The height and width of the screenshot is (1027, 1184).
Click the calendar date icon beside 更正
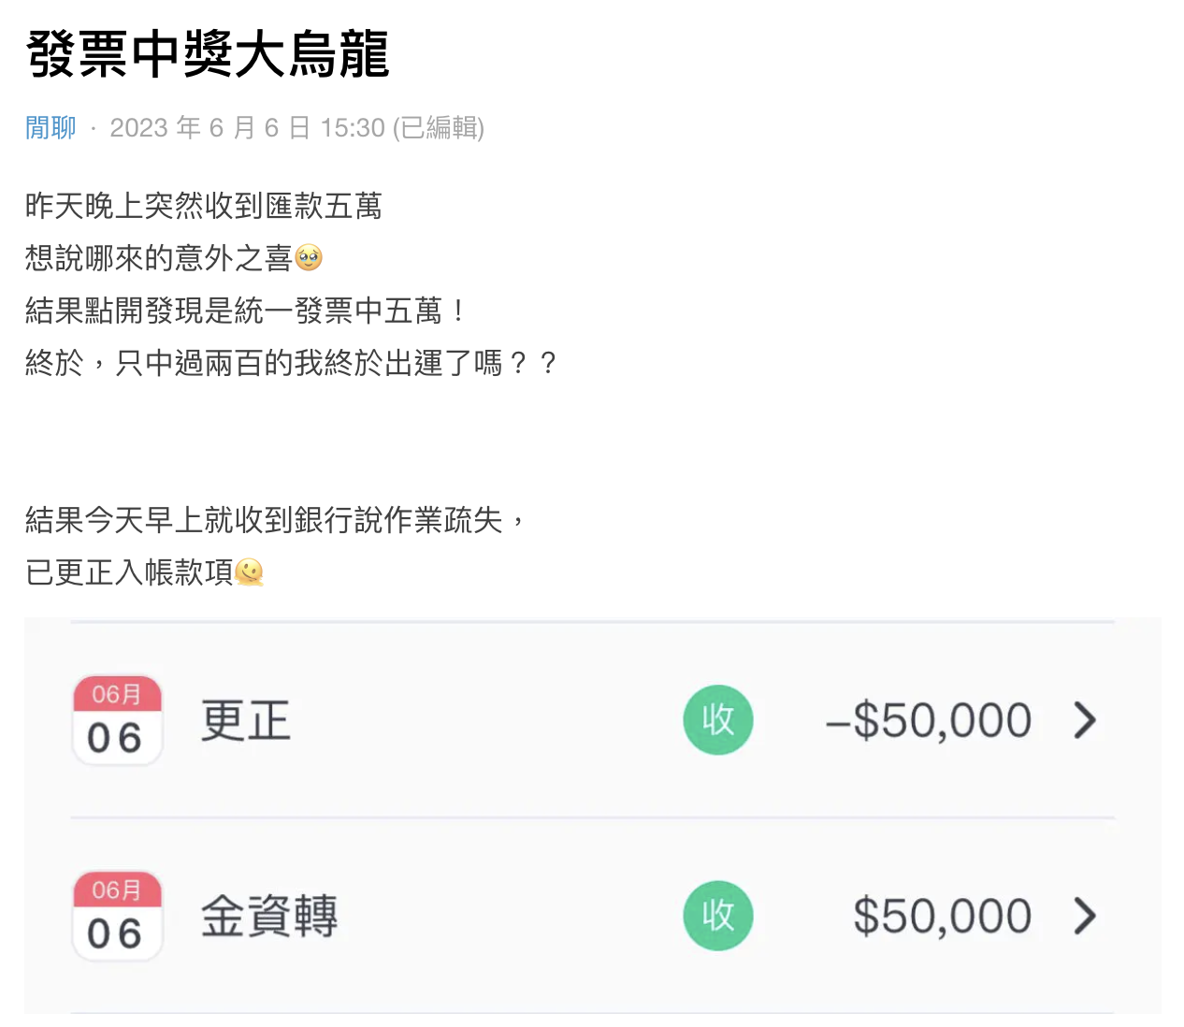(x=118, y=720)
